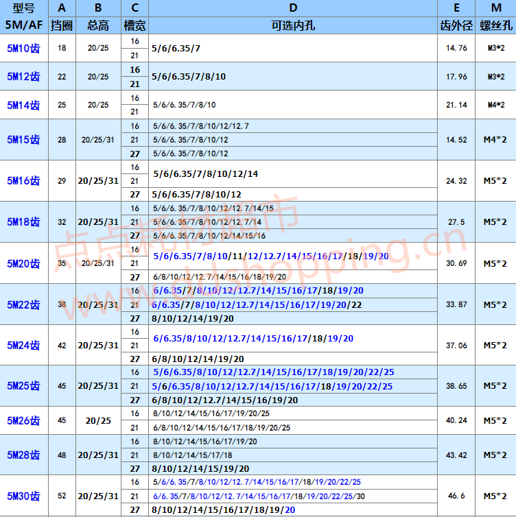
Task: Select bore list 6/8/10/12/12.7/14/15/16/18/19/20
Action: (x=220, y=277)
